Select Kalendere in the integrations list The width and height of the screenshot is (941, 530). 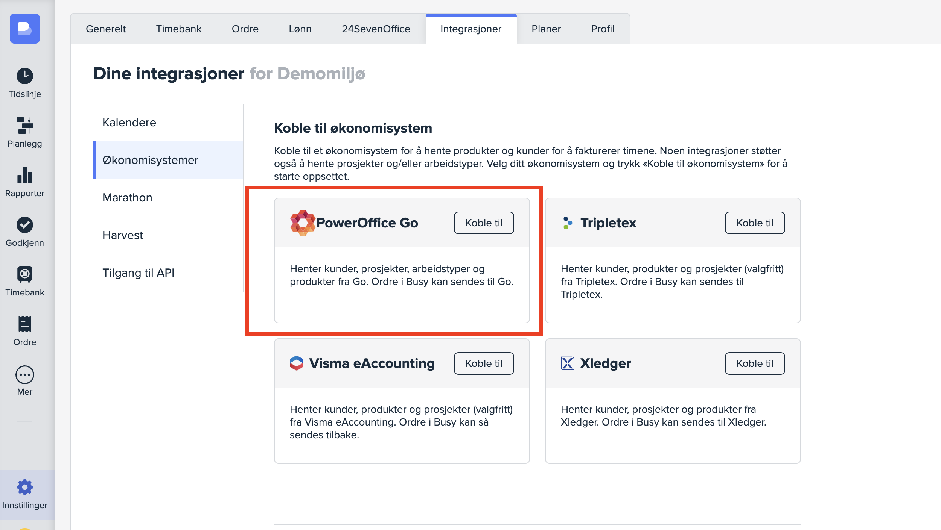129,123
